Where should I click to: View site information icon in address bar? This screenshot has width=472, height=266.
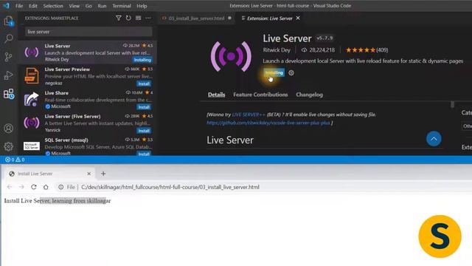coord(61,187)
